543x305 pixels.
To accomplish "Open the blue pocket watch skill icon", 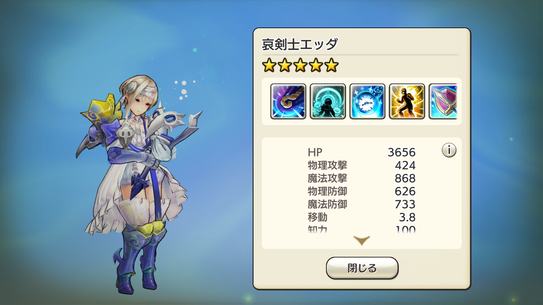I will point(367,101).
